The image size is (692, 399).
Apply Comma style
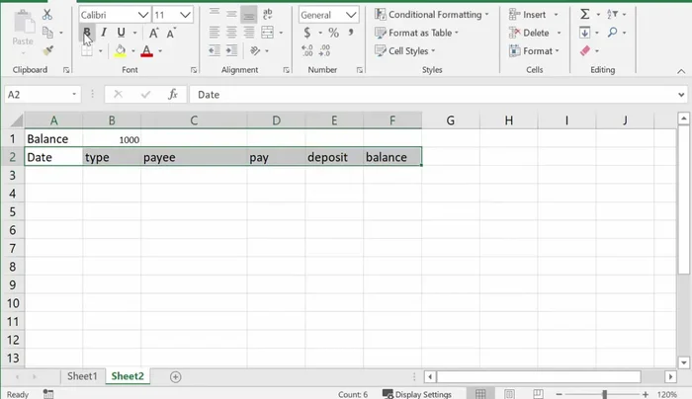tap(351, 33)
